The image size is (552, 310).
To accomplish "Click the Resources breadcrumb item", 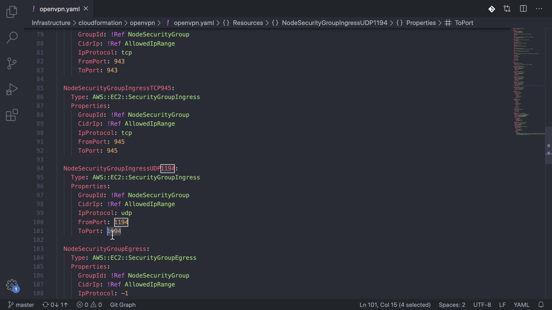I will (x=248, y=23).
